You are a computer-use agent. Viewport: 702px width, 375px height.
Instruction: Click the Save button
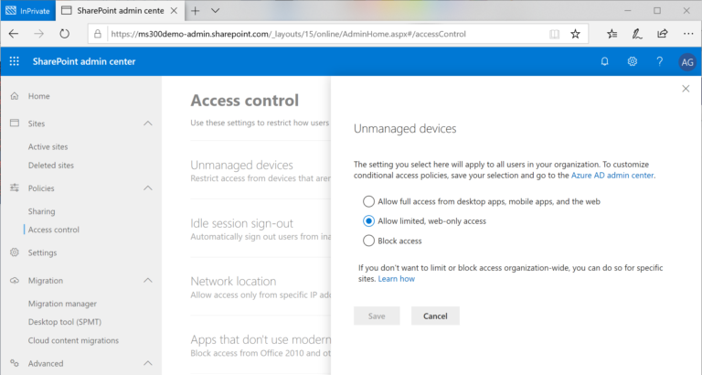click(x=377, y=316)
